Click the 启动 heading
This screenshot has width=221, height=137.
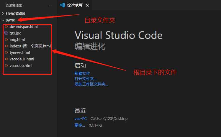80,66
